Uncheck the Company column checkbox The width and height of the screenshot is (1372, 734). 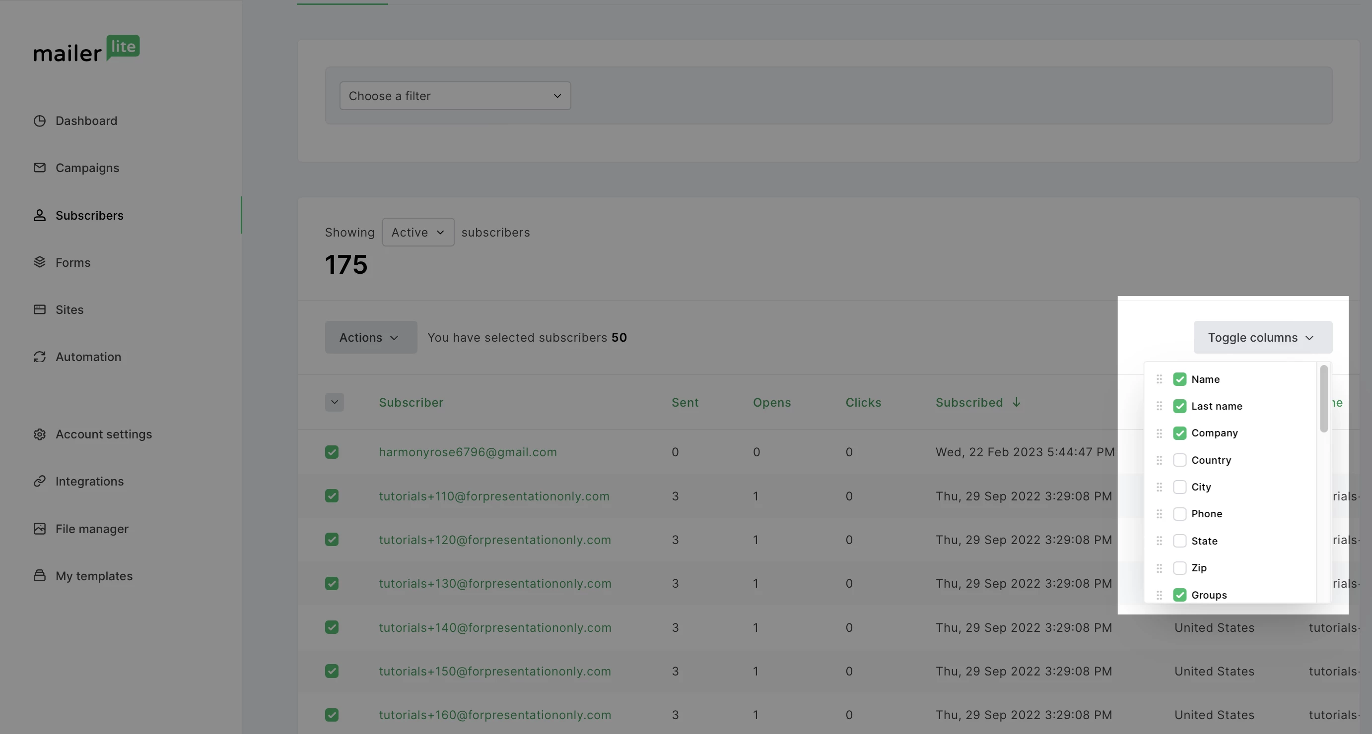click(x=1179, y=433)
